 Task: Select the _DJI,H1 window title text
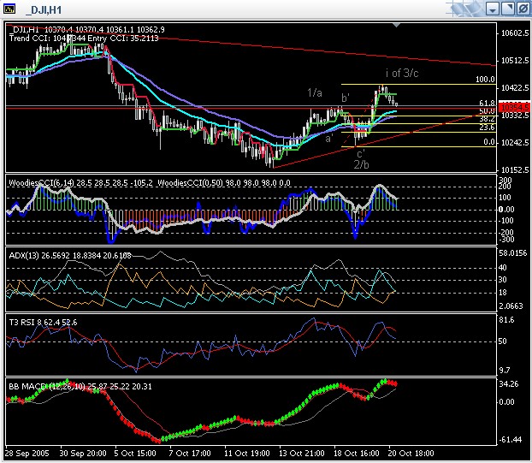coord(44,10)
